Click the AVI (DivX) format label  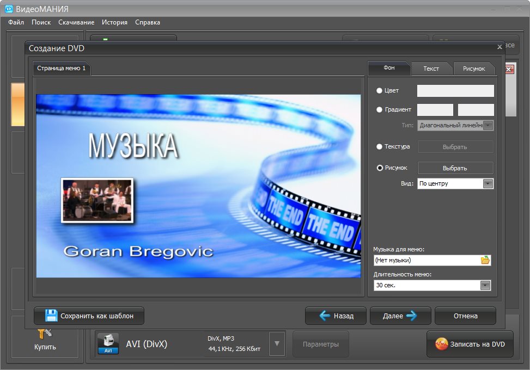(147, 344)
